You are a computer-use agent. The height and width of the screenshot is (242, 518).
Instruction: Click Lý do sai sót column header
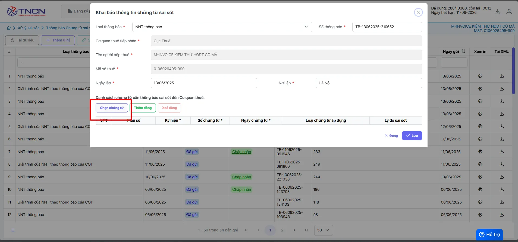[395, 120]
